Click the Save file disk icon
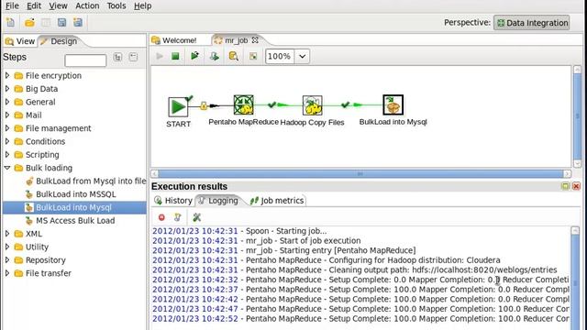This screenshot has height=330, width=587. (x=61, y=22)
